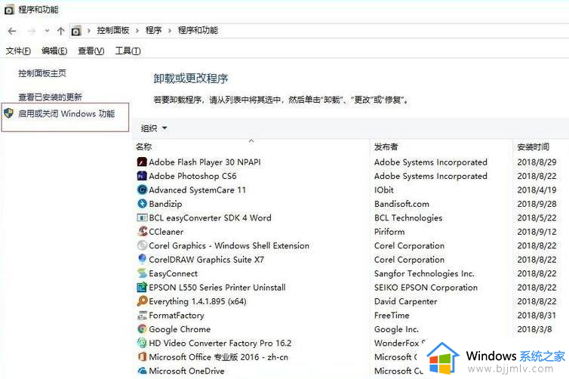Click the CCleaner program icon
Viewport: 569px width, 379px height.
coord(142,231)
